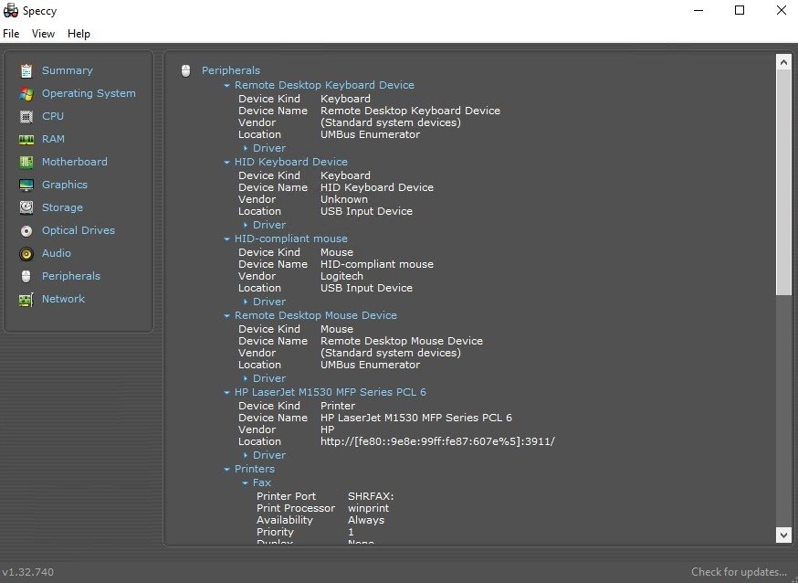This screenshot has width=798, height=583.
Task: Click the RAM memory stick icon
Action: click(x=26, y=140)
